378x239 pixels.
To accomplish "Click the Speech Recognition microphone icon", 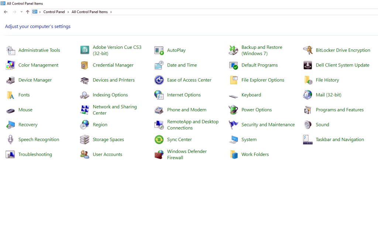I will point(10,140).
